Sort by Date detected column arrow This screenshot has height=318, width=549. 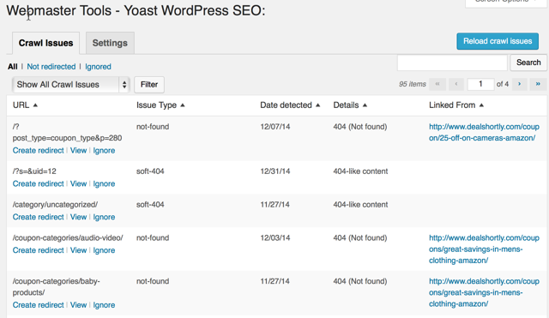click(x=318, y=105)
